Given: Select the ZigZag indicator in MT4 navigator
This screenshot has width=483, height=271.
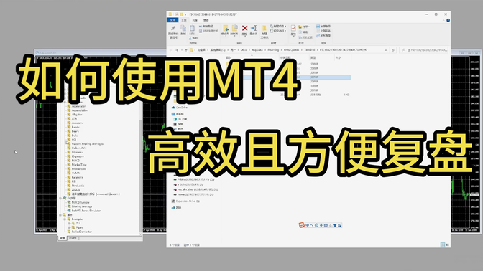Looking at the screenshot, I should point(73,190).
